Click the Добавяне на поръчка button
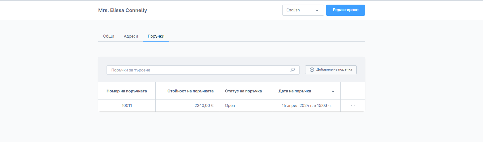The width and height of the screenshot is (483, 142). tap(331, 70)
